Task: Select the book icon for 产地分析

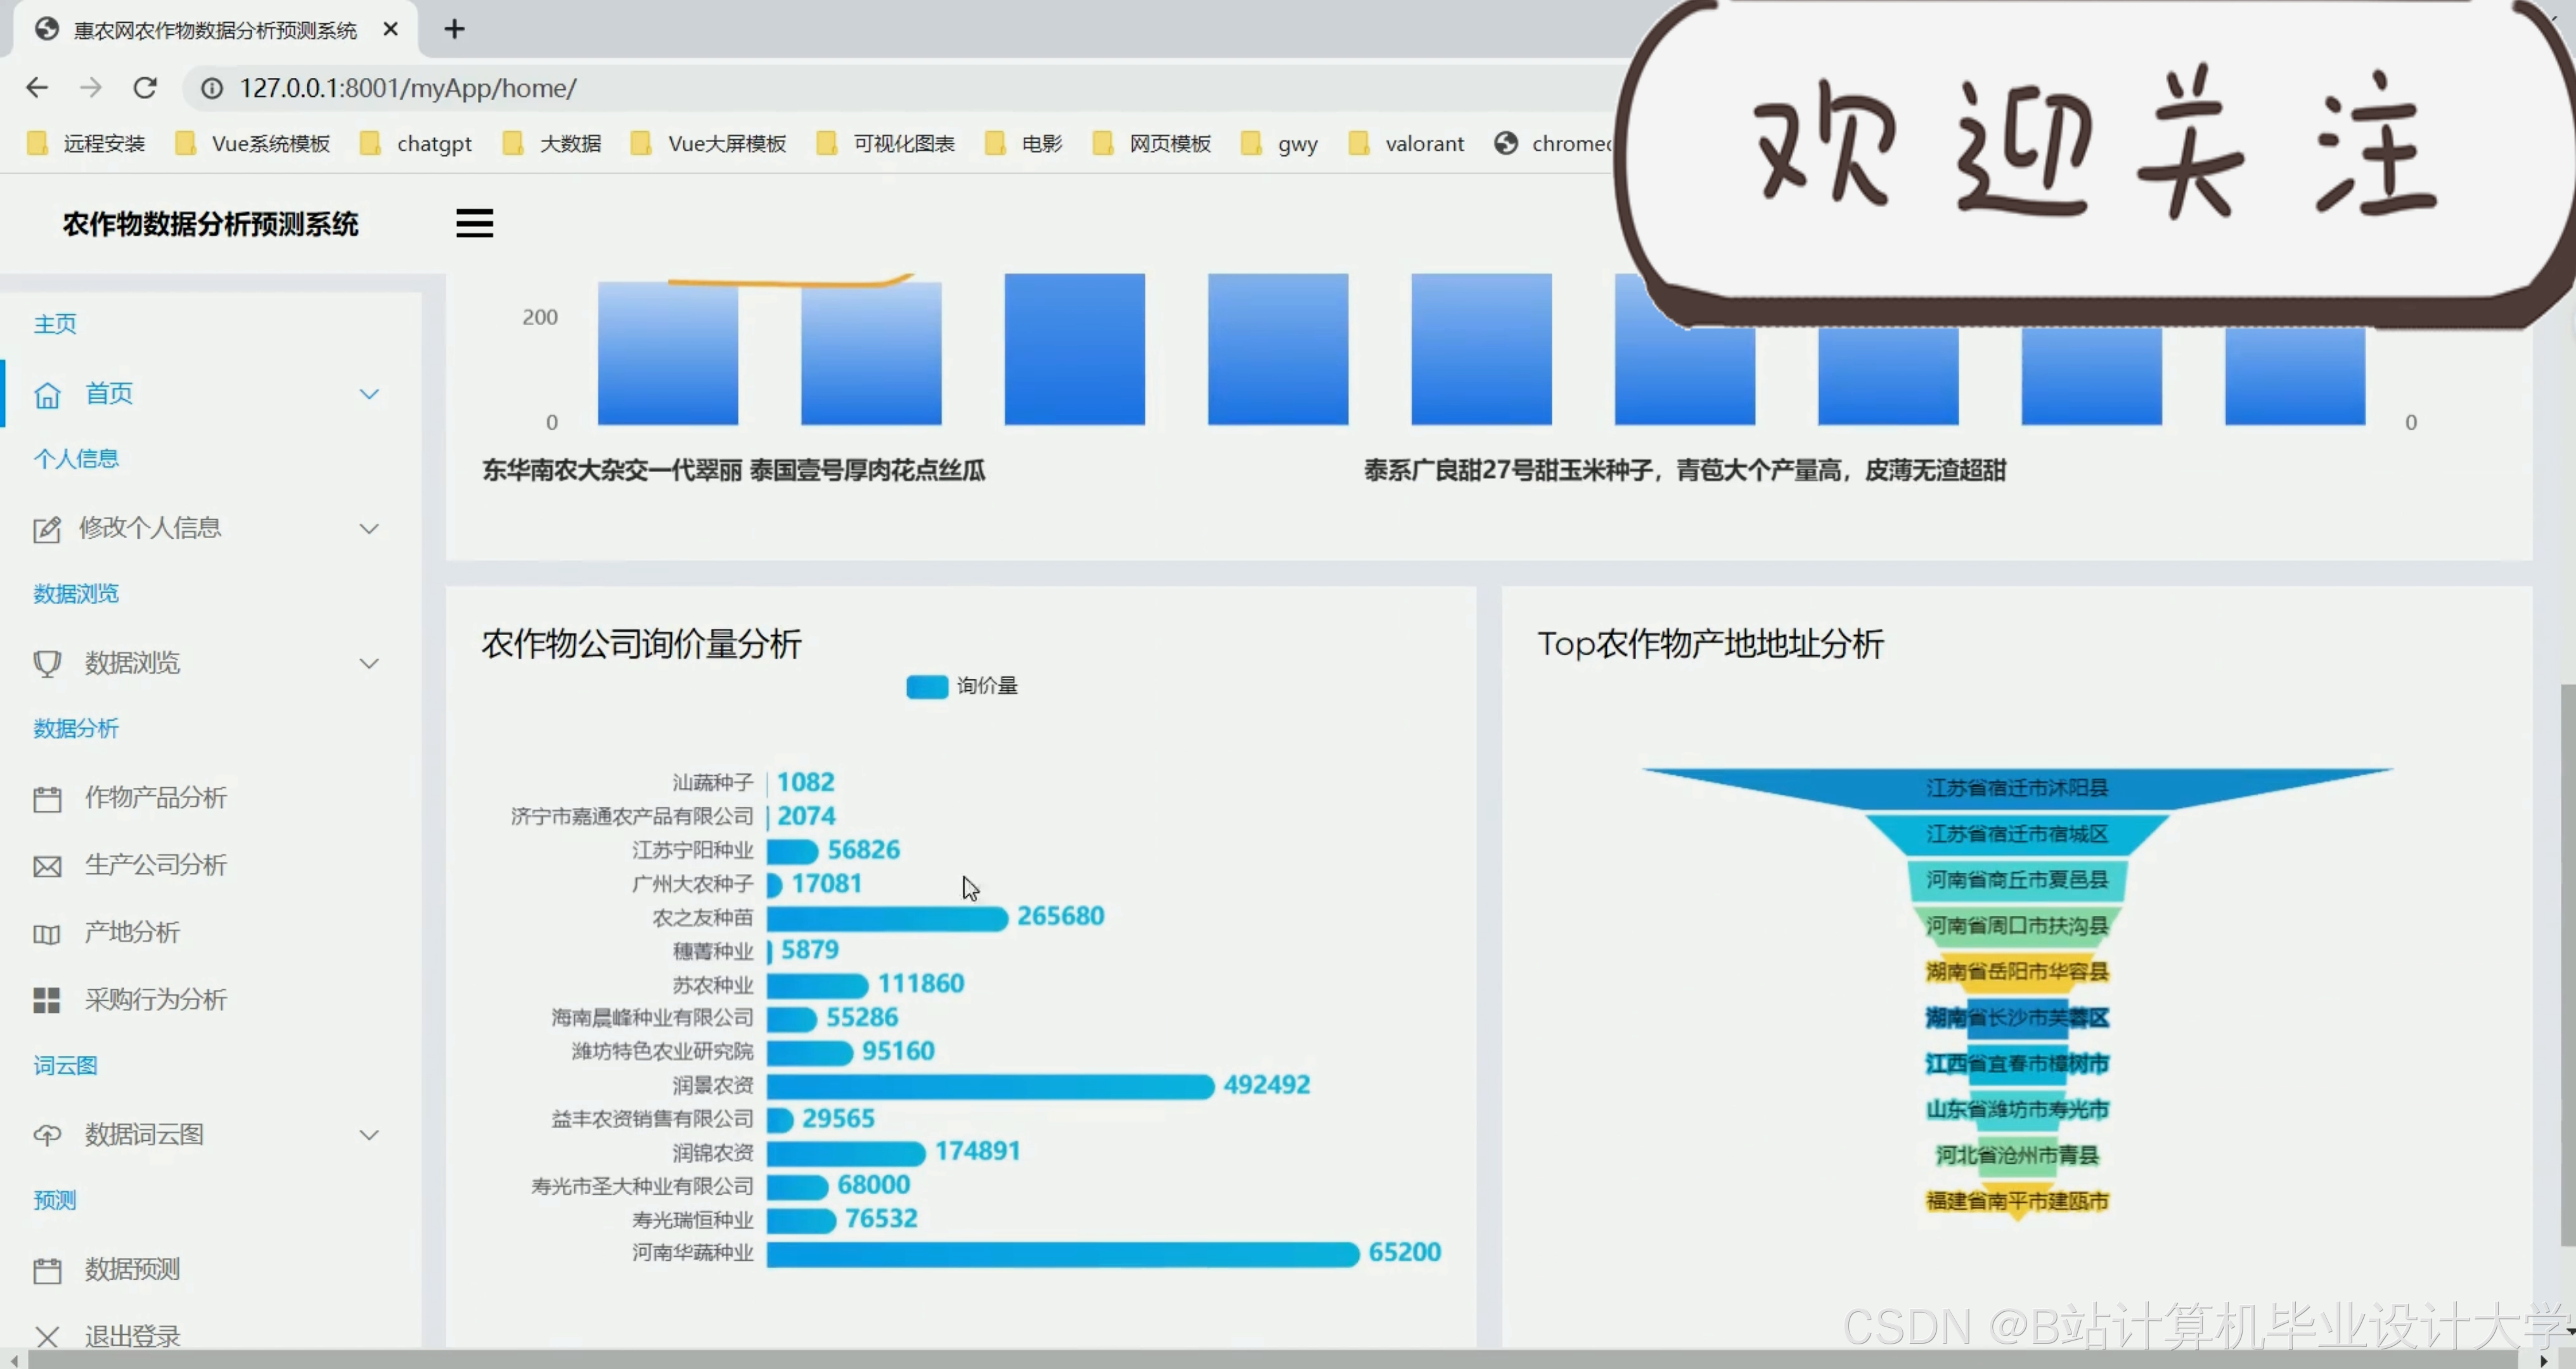Action: 47,933
